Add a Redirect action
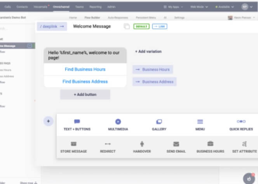Screen dimensions: 258x184 point(108,147)
